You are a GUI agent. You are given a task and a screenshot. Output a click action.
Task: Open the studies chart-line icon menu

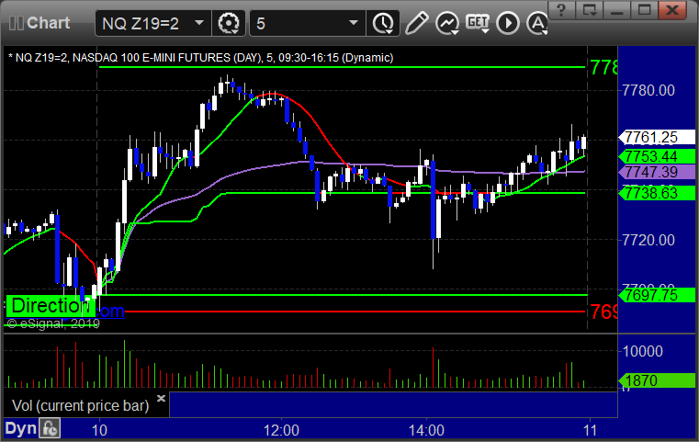(x=447, y=23)
